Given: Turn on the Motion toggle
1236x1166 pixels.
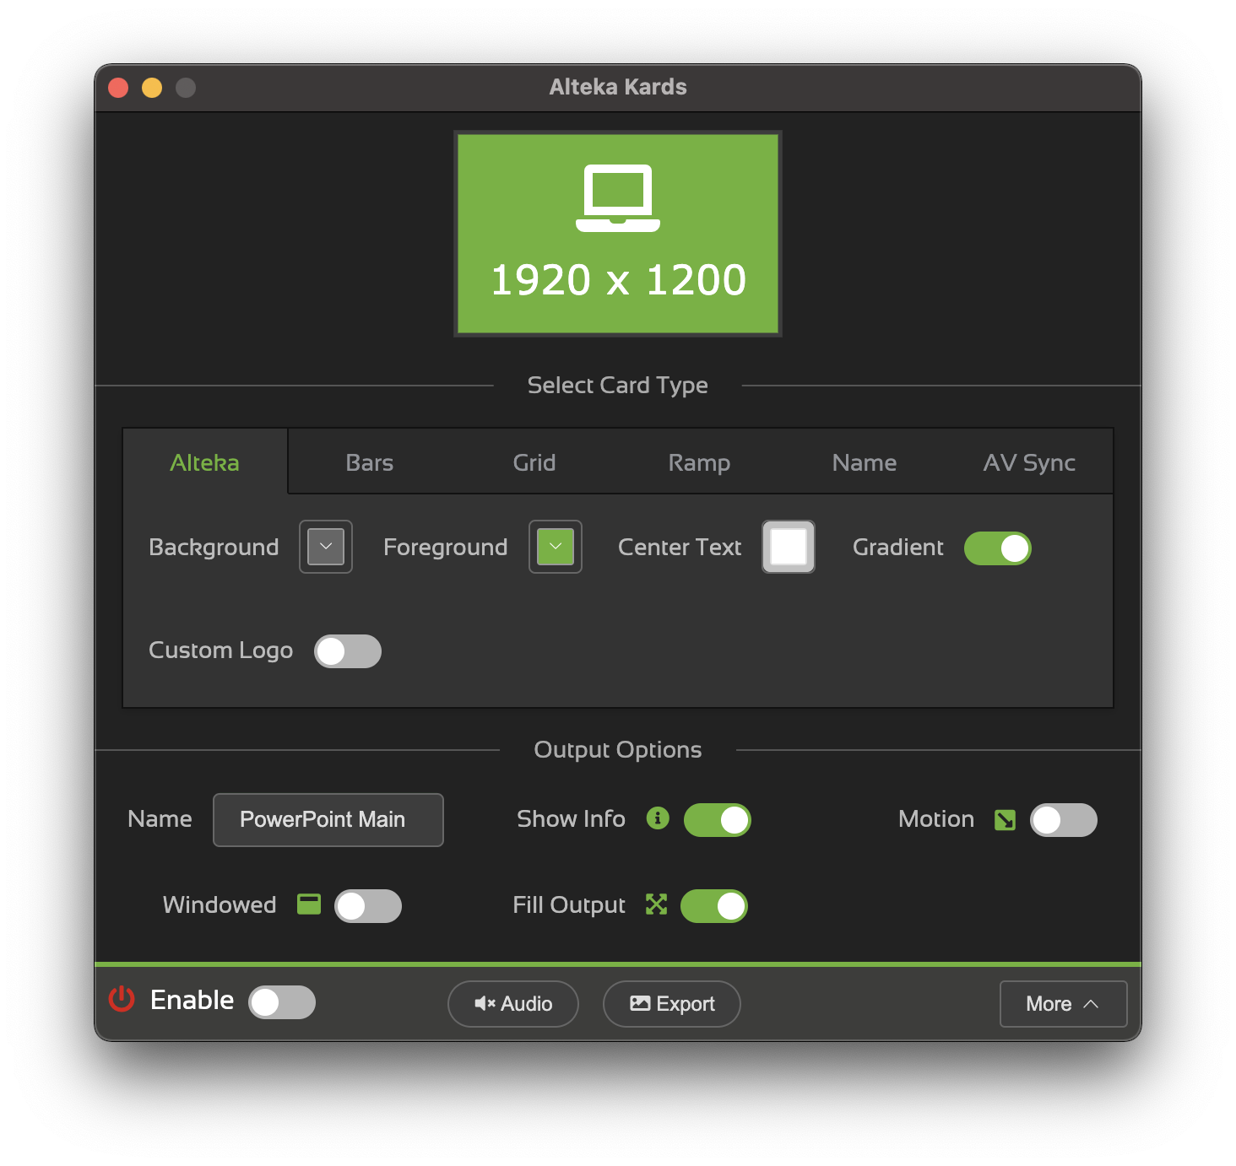Looking at the screenshot, I should pyautogui.click(x=1064, y=820).
